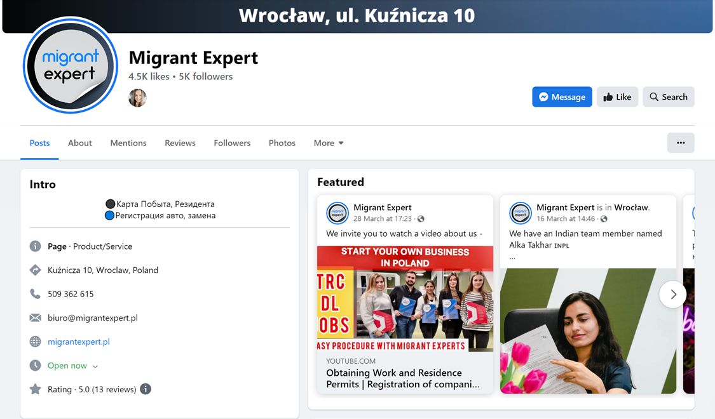Screen dimensions: 715x419
Task: Open the Start Your Own Business video thumbnail
Action: click(x=405, y=299)
